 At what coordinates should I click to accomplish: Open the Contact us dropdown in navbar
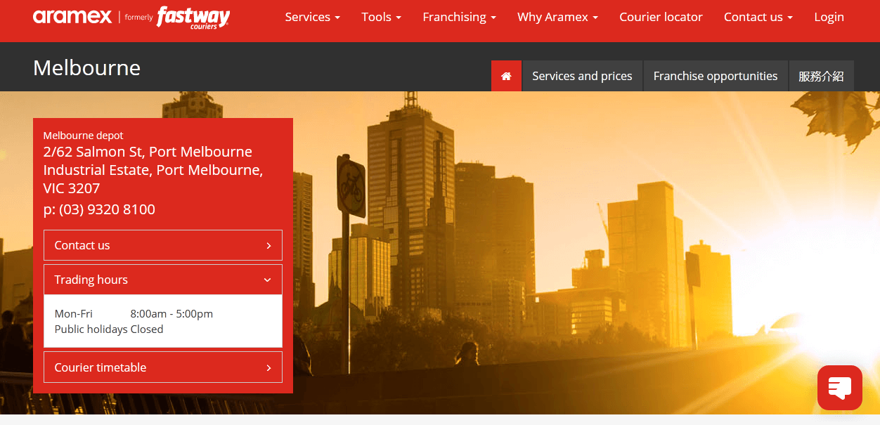click(758, 17)
